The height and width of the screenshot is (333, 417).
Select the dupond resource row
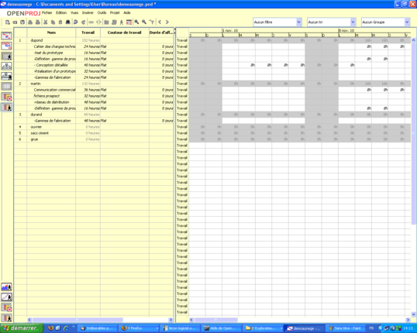coord(94,40)
